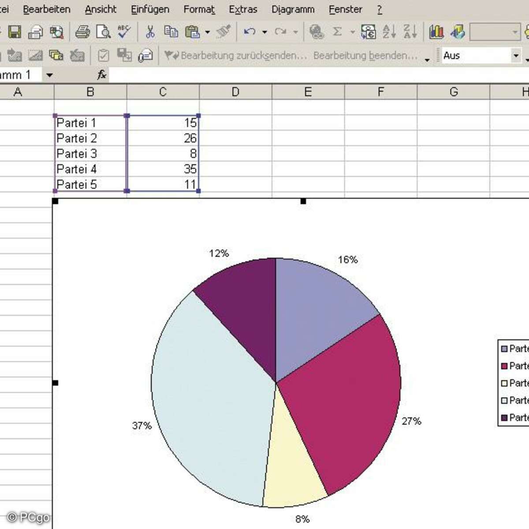The height and width of the screenshot is (529, 529).
Task: Click the Print icon in toolbar
Action: click(x=82, y=32)
